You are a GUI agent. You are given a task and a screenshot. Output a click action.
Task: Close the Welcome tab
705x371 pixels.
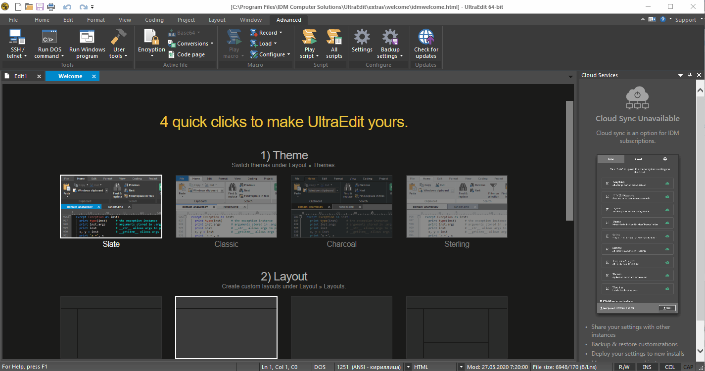point(94,76)
